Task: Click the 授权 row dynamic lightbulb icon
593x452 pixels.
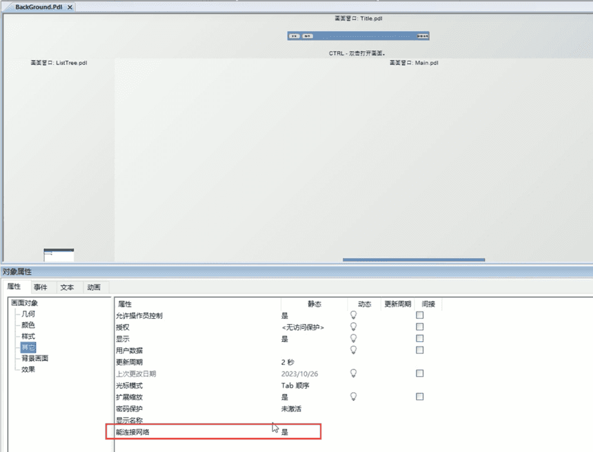Action: click(354, 327)
